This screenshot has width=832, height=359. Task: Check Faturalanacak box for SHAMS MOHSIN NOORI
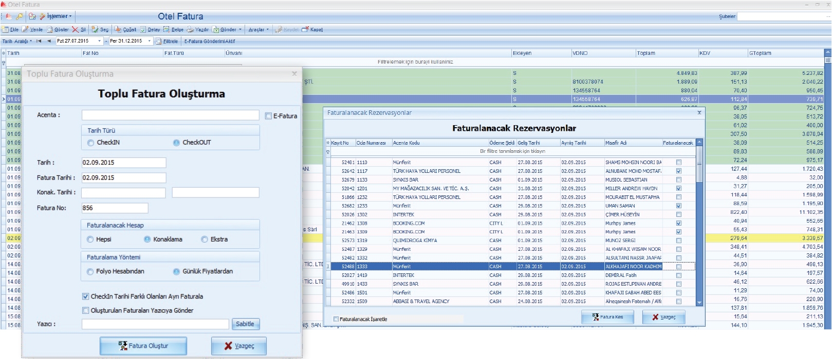679,163
